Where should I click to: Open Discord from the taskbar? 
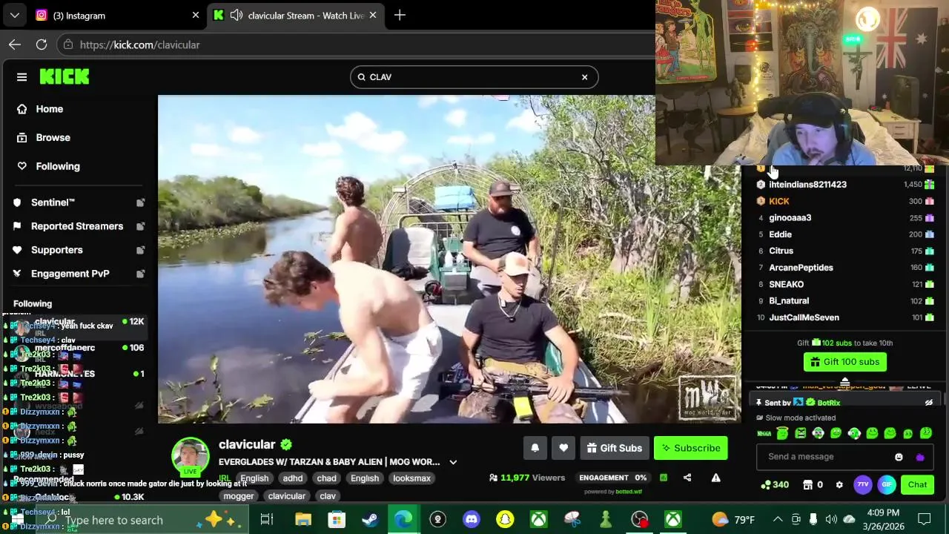click(x=472, y=520)
